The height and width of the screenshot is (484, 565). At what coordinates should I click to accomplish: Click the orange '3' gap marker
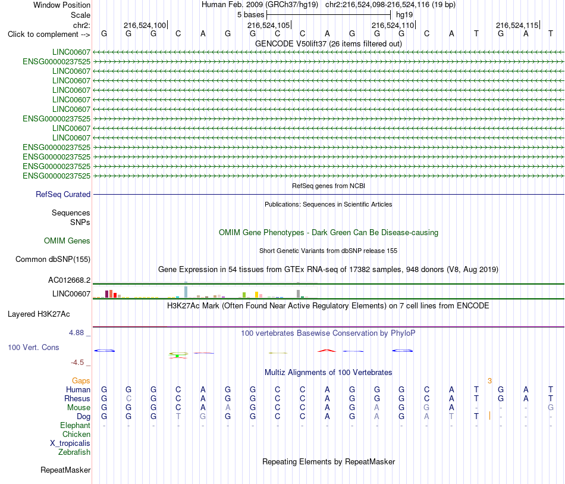(x=489, y=380)
